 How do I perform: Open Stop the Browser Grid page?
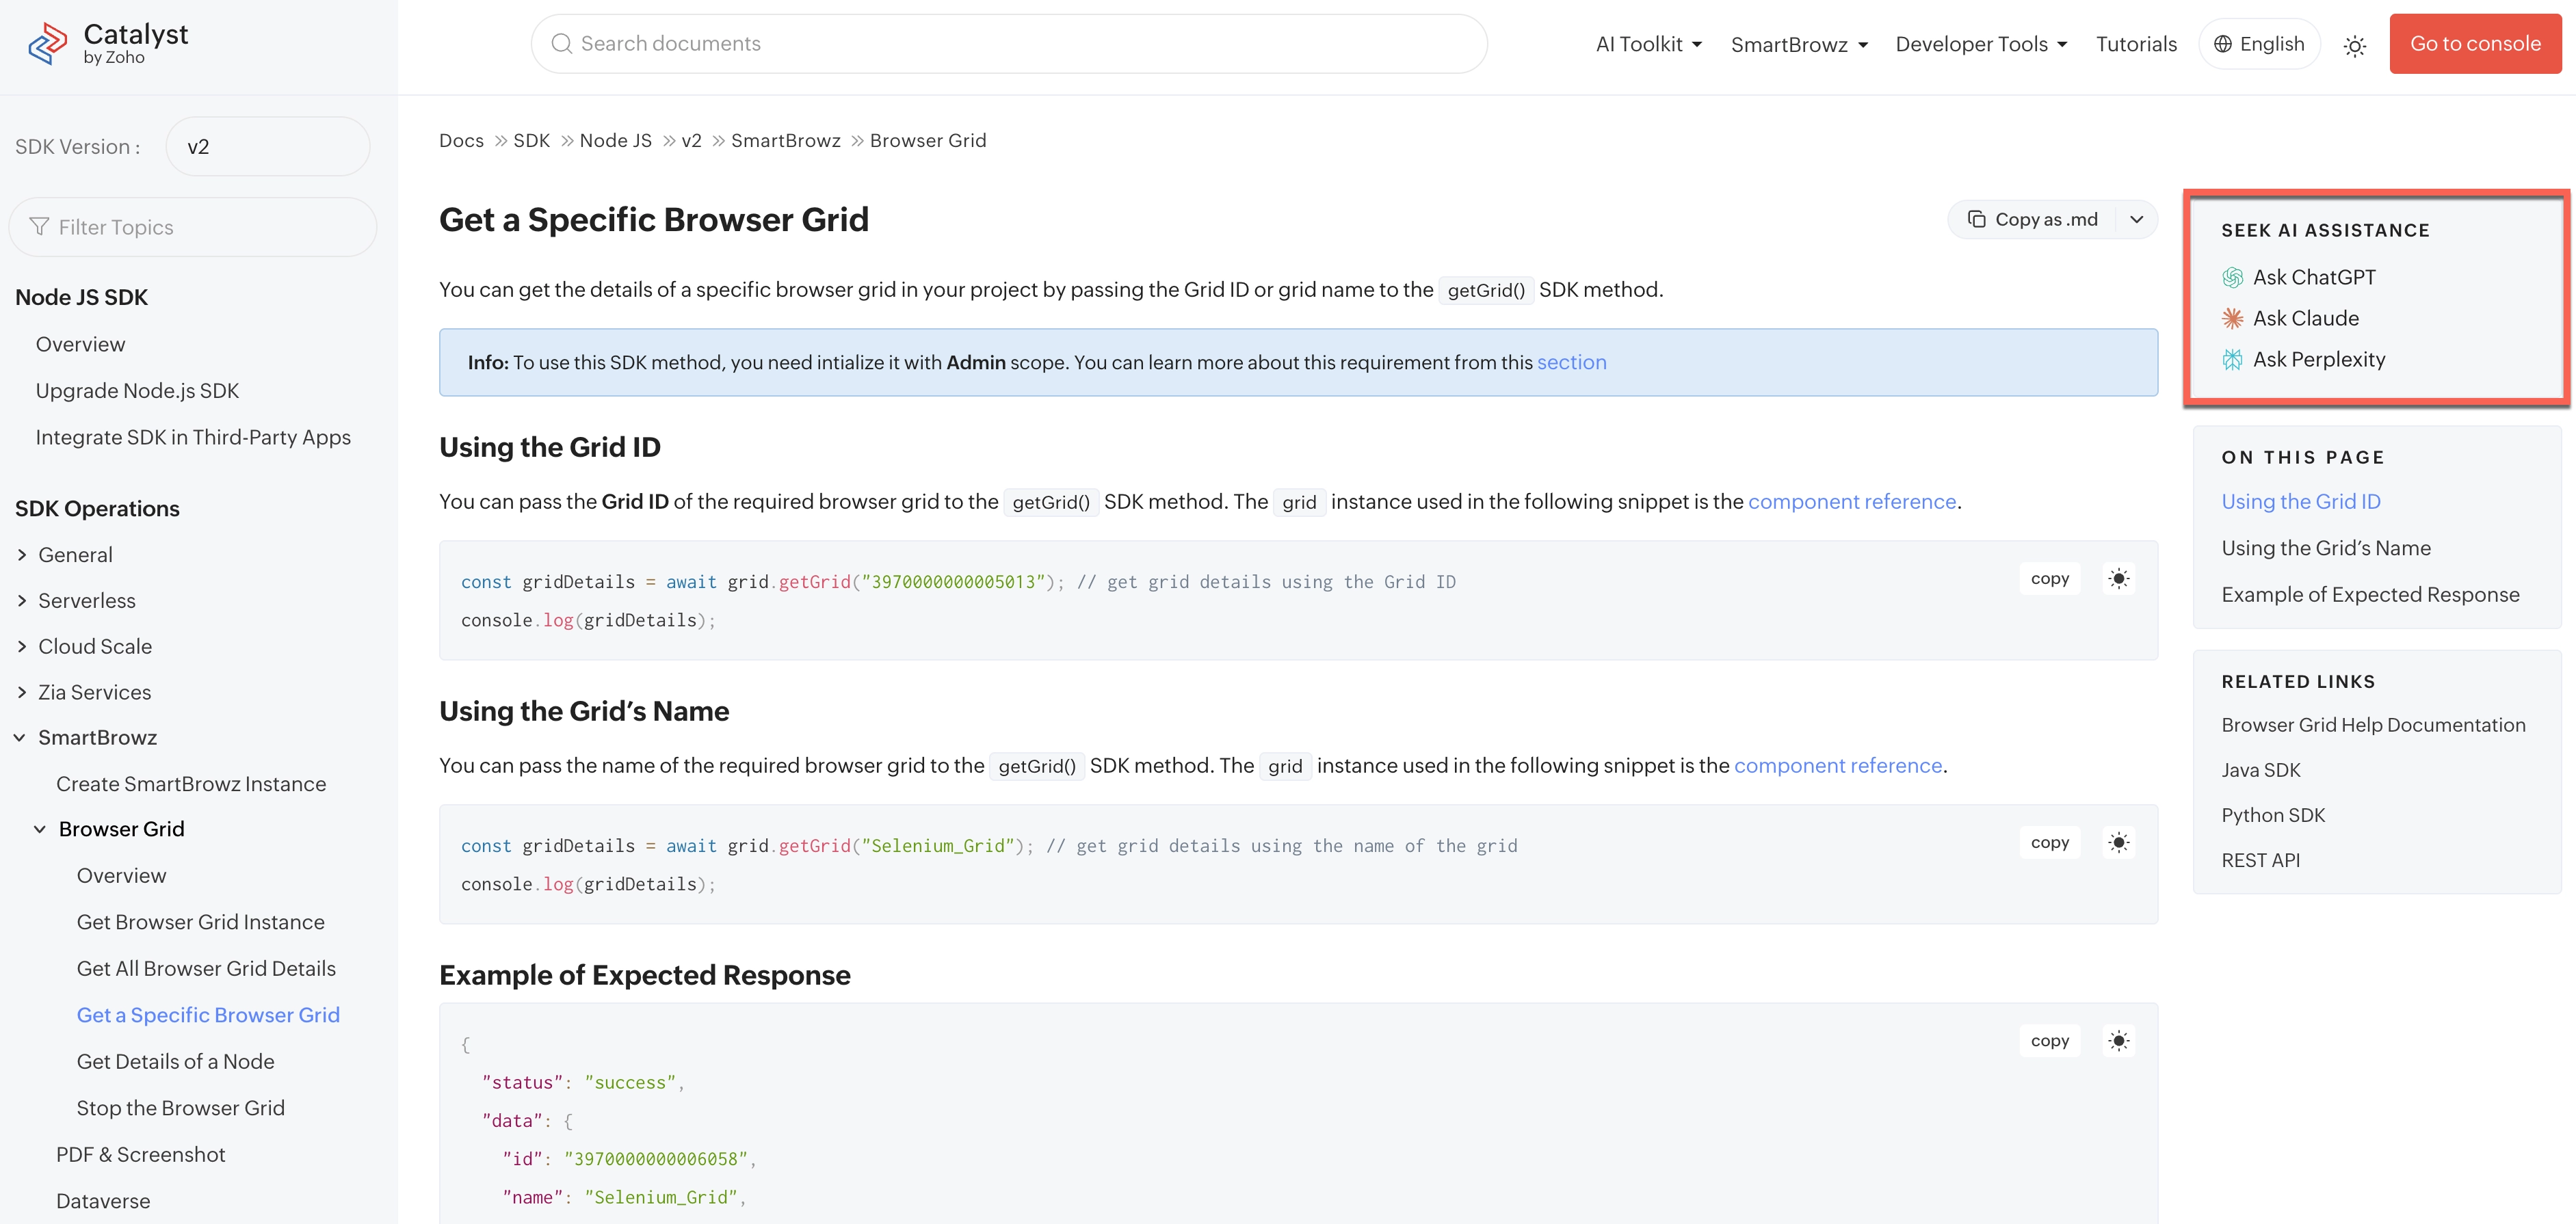180,1108
